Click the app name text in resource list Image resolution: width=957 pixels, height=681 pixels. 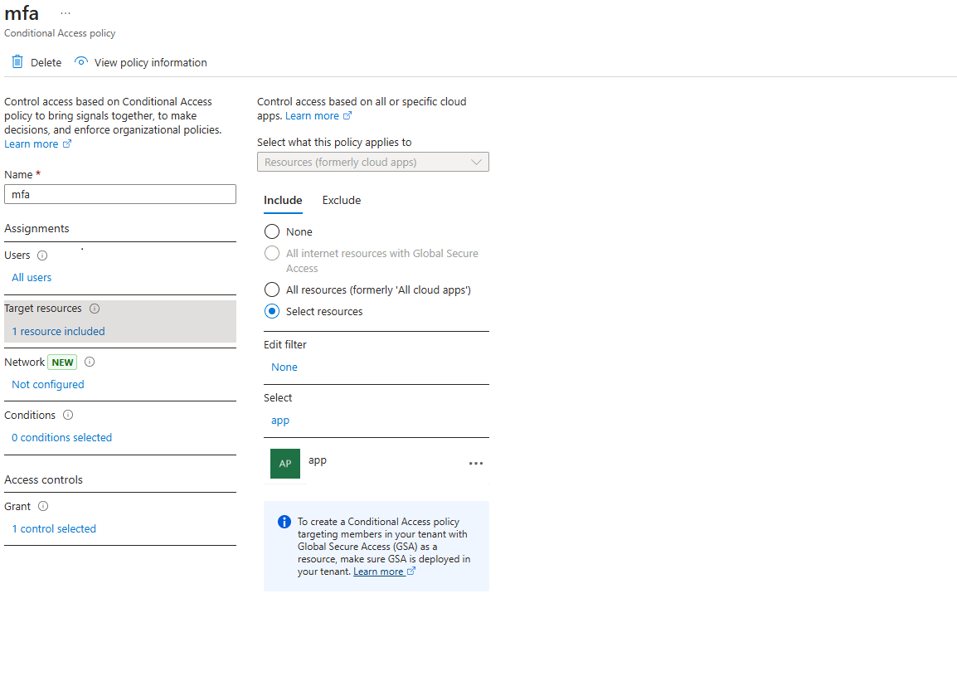pos(318,460)
